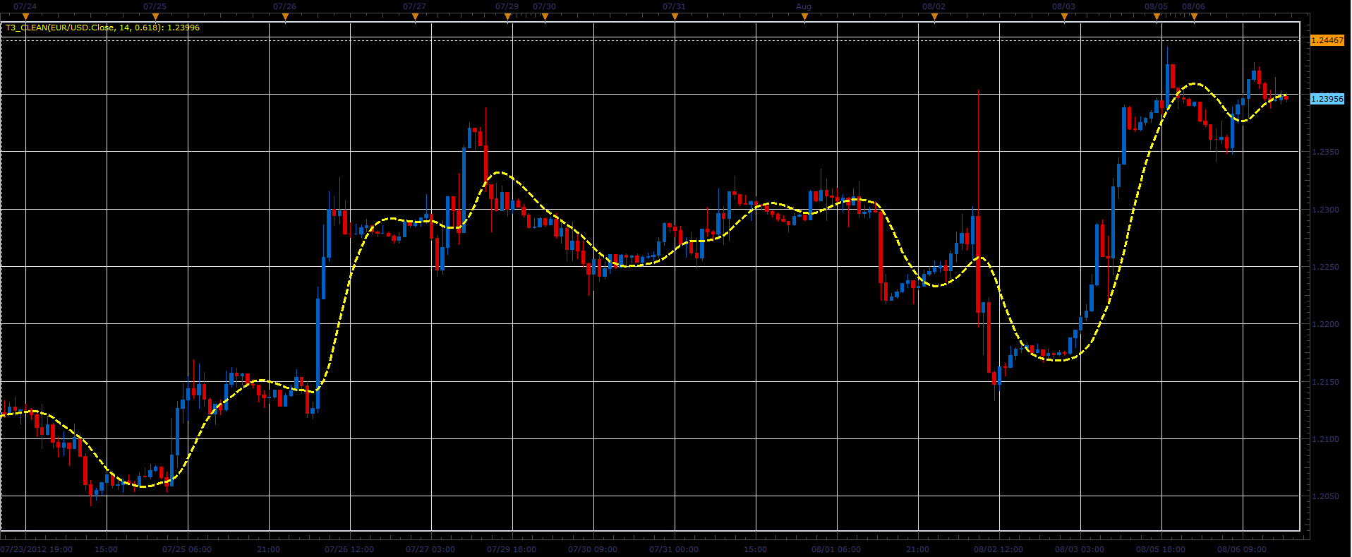1352x557 pixels.
Task: Select the 08/06 day marker at the top
Action: [x=1193, y=6]
